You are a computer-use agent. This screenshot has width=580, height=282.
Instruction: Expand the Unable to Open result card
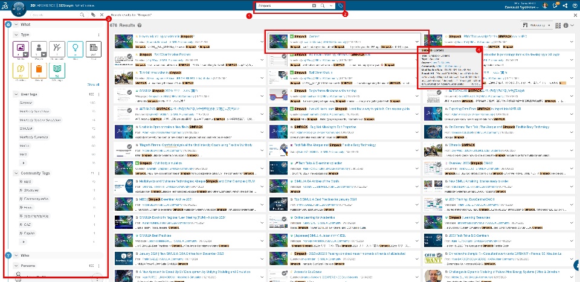tap(262, 132)
